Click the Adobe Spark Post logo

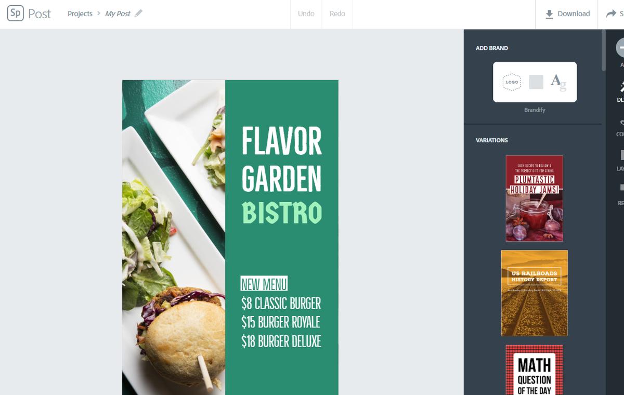click(x=29, y=14)
